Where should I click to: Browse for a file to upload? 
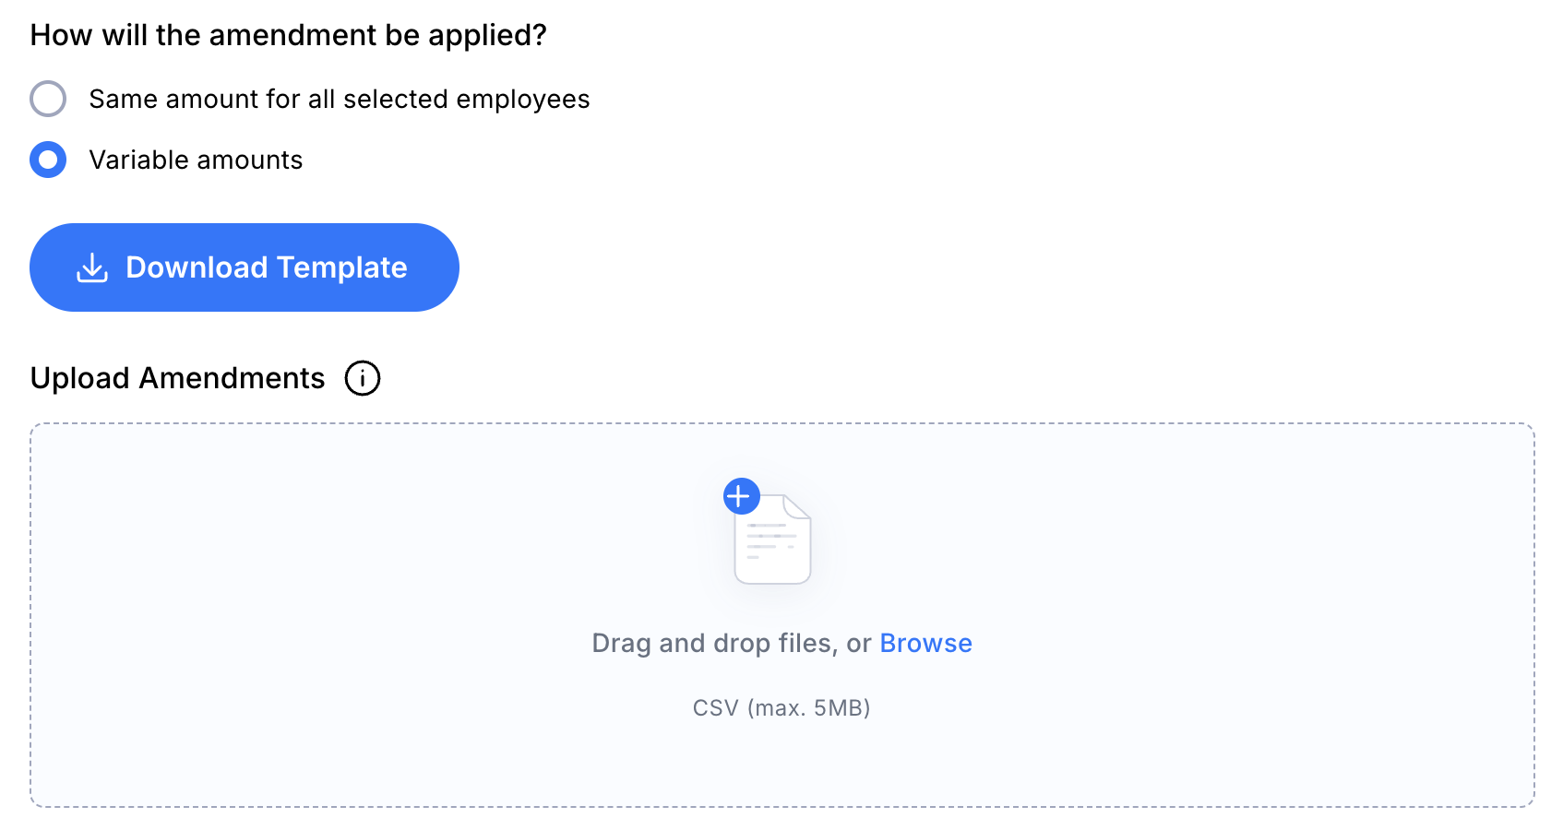click(925, 643)
